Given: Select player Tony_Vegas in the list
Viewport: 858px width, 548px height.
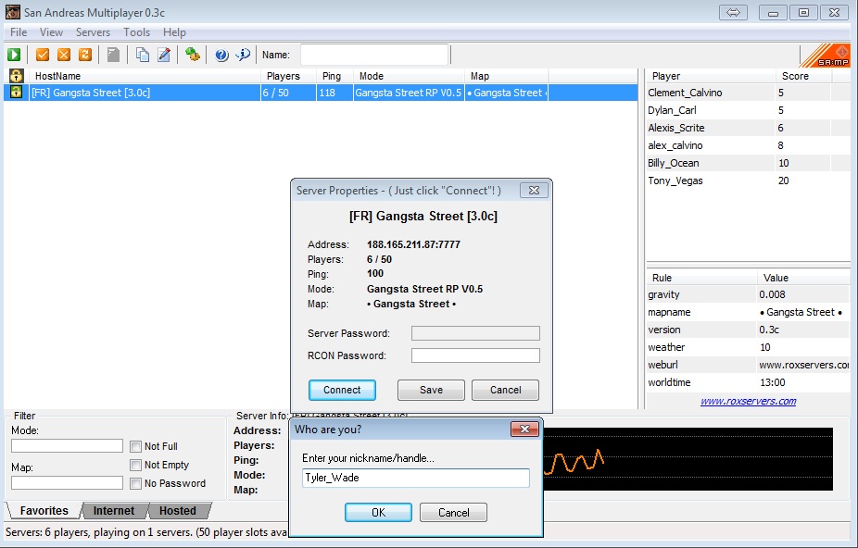Looking at the screenshot, I should tap(748, 181).
